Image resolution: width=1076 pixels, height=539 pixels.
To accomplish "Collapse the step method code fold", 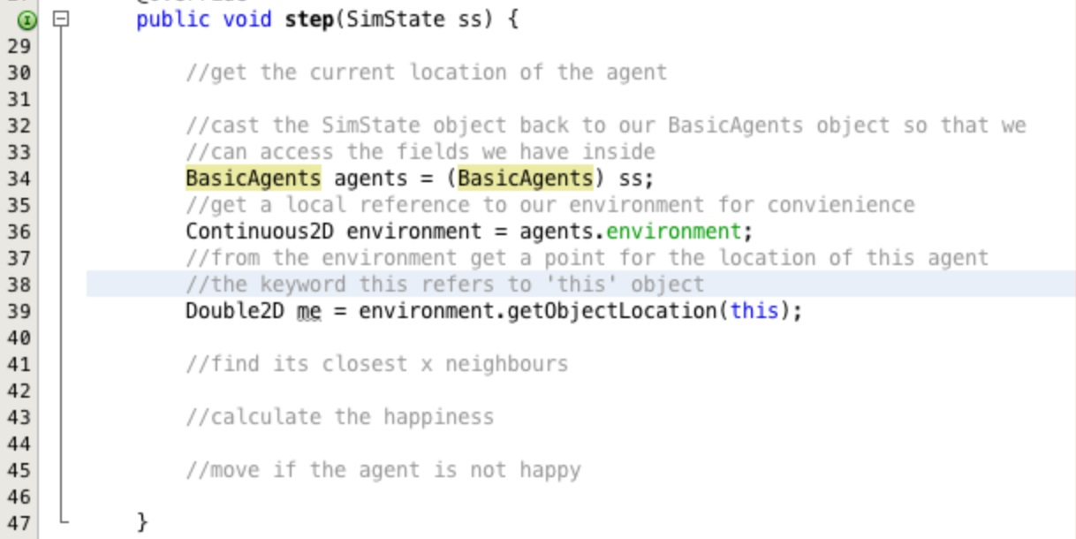I will (59, 19).
